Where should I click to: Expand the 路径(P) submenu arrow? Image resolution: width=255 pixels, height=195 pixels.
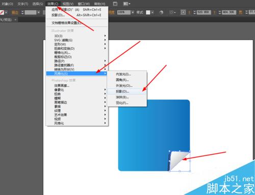[x=105, y=61]
